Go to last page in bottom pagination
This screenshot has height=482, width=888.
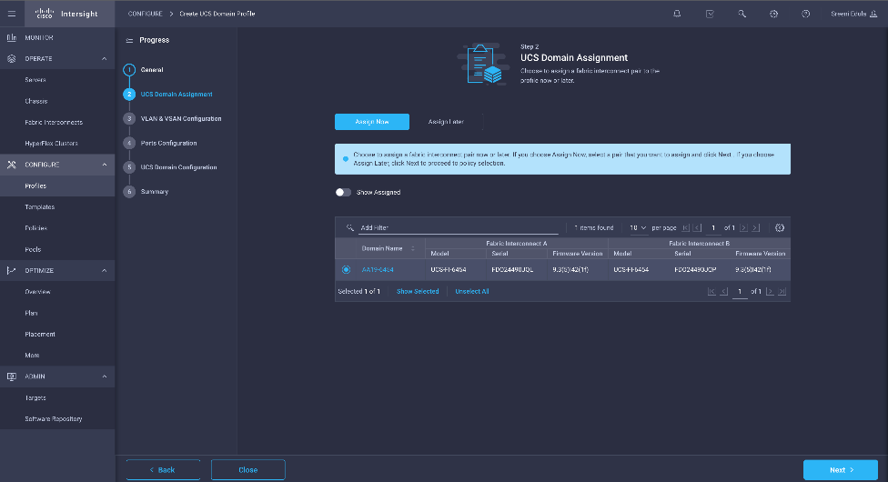pos(782,291)
